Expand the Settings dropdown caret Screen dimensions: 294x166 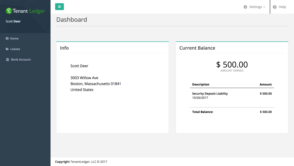(264, 7)
